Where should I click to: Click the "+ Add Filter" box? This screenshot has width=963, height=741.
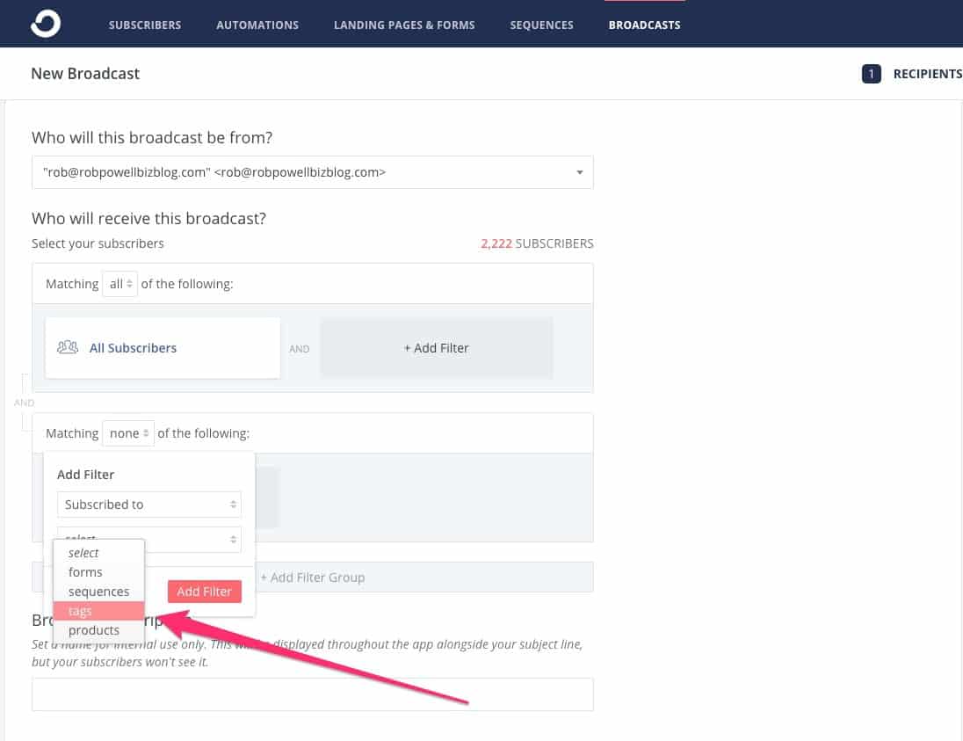click(x=436, y=348)
